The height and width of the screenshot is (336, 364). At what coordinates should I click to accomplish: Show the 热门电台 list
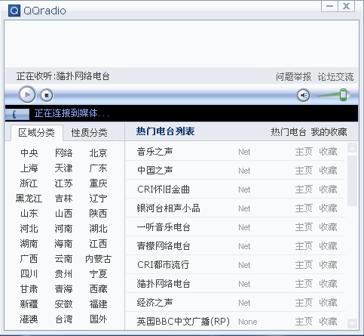(x=289, y=132)
